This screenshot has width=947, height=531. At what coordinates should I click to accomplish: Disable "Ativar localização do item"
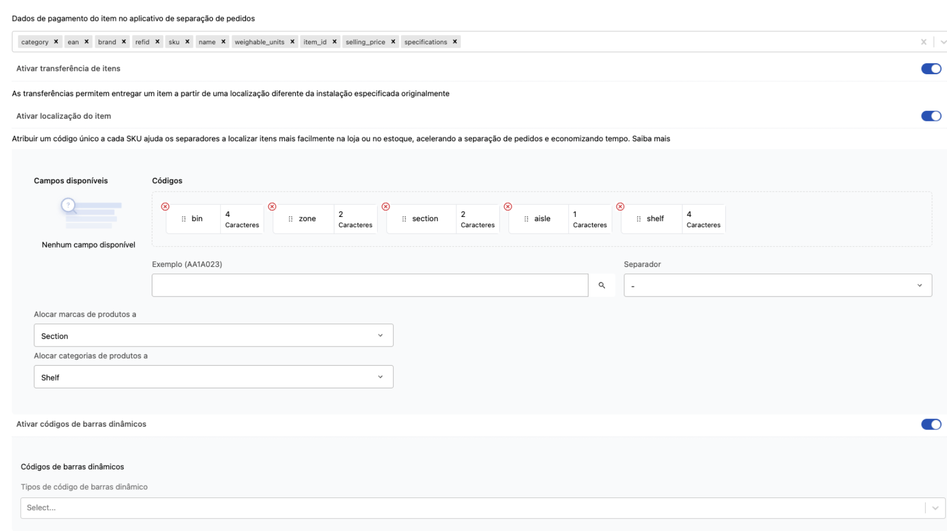coord(931,116)
